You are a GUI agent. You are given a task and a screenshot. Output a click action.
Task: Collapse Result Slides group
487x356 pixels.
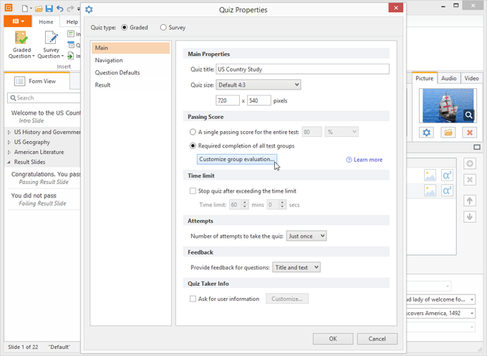[x=9, y=162]
